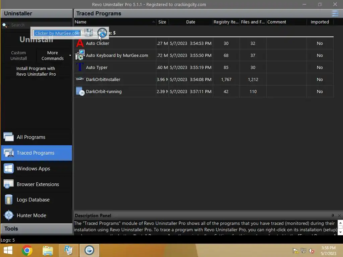The height and width of the screenshot is (257, 343).
Task: Pin the Description Panel
Action: [333, 216]
